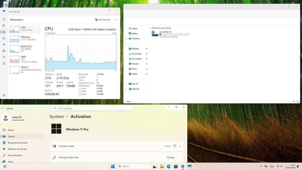
Task: Open Pictures quick access folder
Action: pos(134,64)
